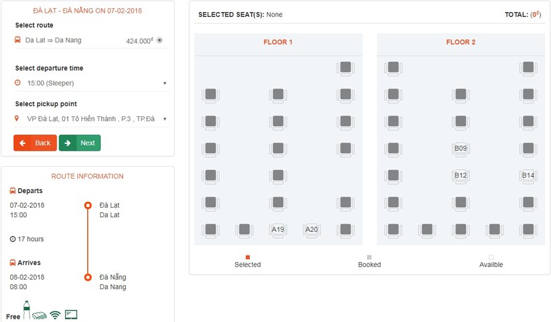Image resolution: width=551 pixels, height=322 pixels.
Task: Click the bus icon next to Arrives
Action: pyautogui.click(x=13, y=263)
